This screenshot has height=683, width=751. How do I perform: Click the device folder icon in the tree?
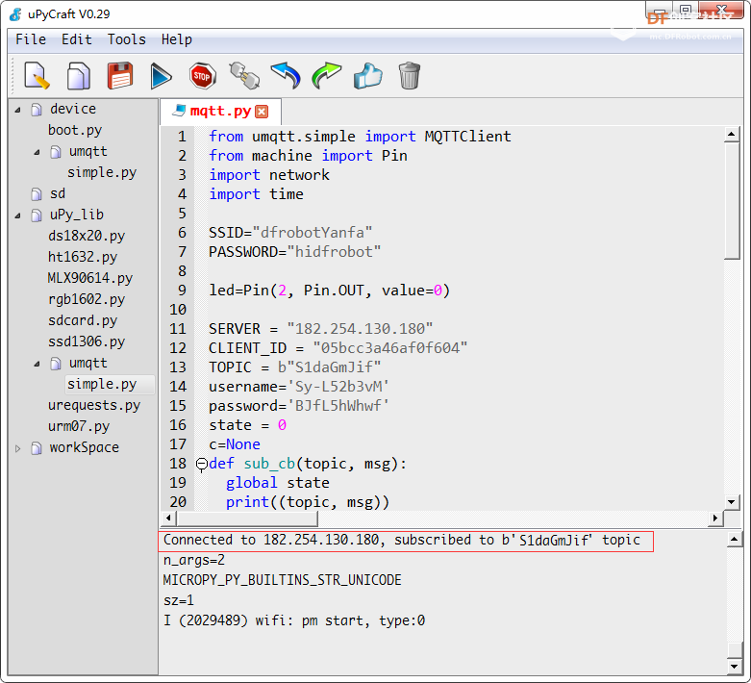[37, 110]
